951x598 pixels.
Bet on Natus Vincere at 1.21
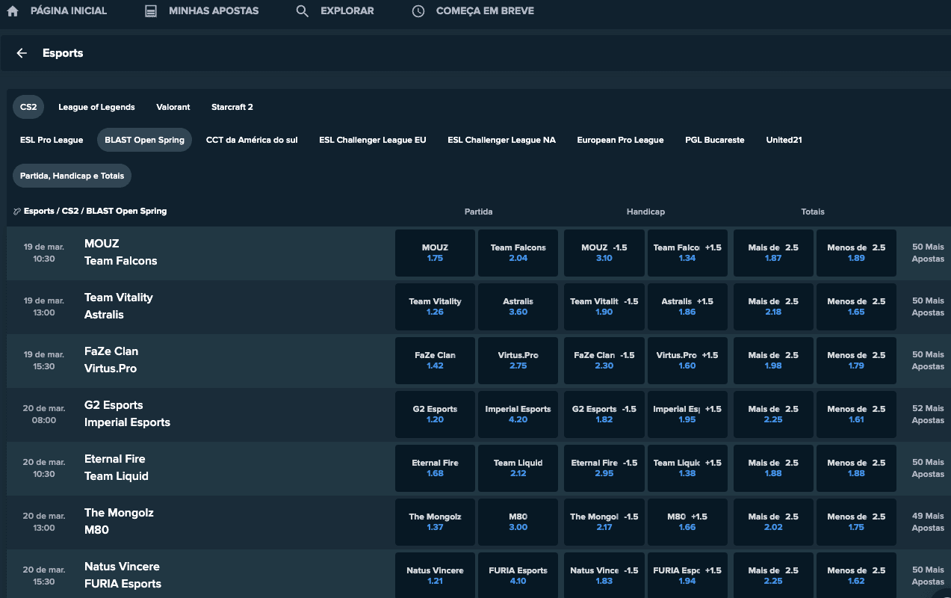[x=435, y=576]
